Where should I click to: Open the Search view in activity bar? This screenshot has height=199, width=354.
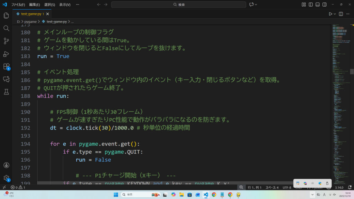click(6, 28)
